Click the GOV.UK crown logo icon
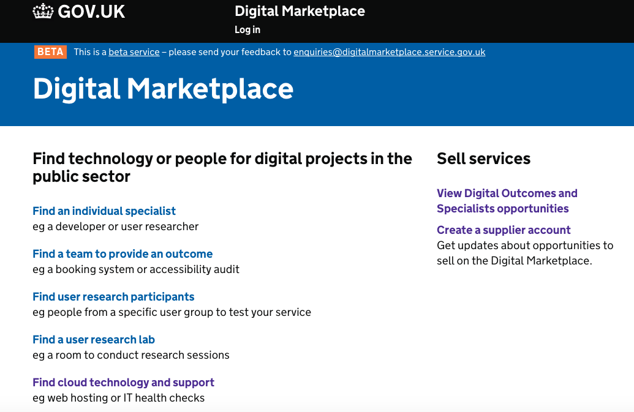This screenshot has width=634, height=412. pyautogui.click(x=43, y=11)
